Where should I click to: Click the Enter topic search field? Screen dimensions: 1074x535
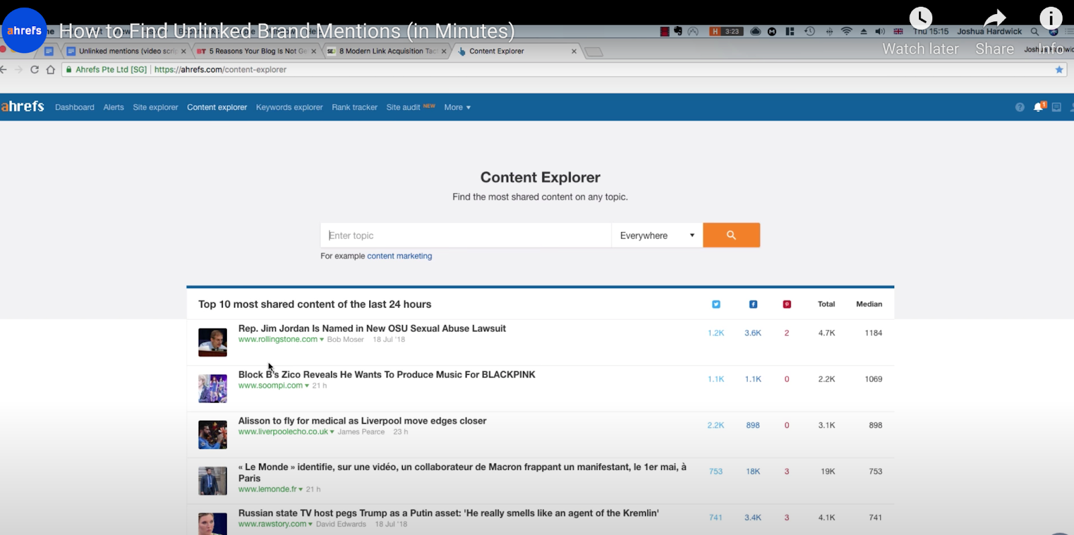coord(466,235)
